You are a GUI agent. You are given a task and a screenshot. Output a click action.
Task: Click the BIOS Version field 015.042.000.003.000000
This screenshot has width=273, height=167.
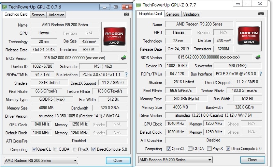[x=74, y=58]
